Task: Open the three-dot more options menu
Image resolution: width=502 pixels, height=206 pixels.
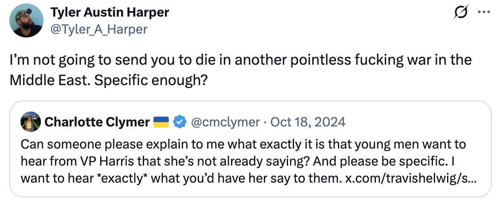Action: (x=484, y=13)
